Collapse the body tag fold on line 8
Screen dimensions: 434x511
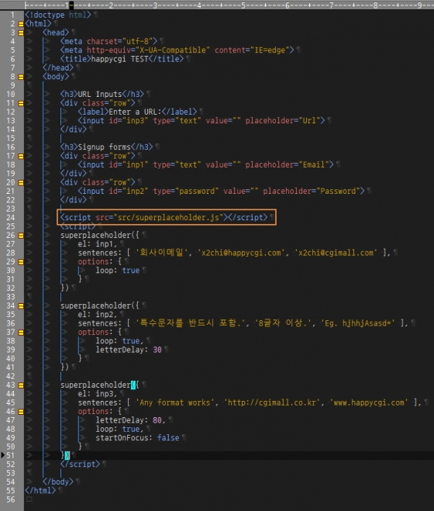coord(20,77)
